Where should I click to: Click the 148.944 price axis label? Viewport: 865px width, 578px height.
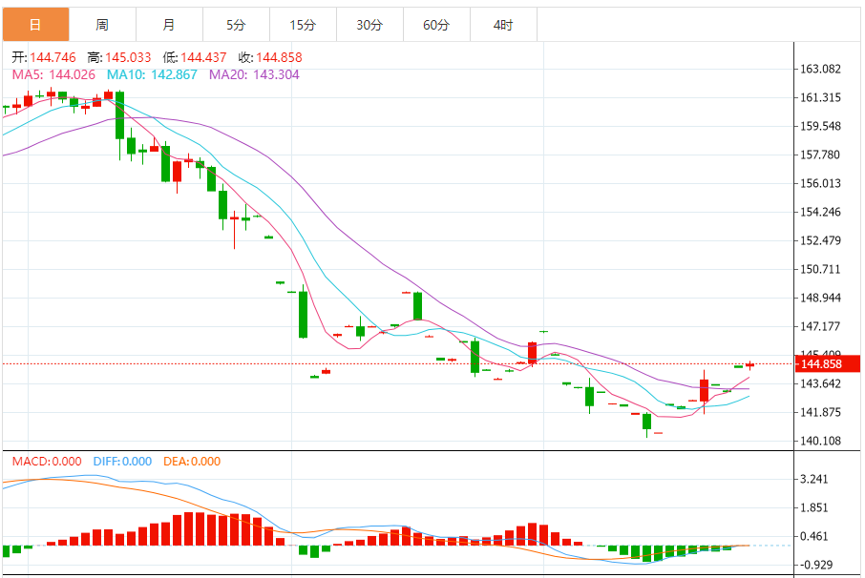pos(820,299)
